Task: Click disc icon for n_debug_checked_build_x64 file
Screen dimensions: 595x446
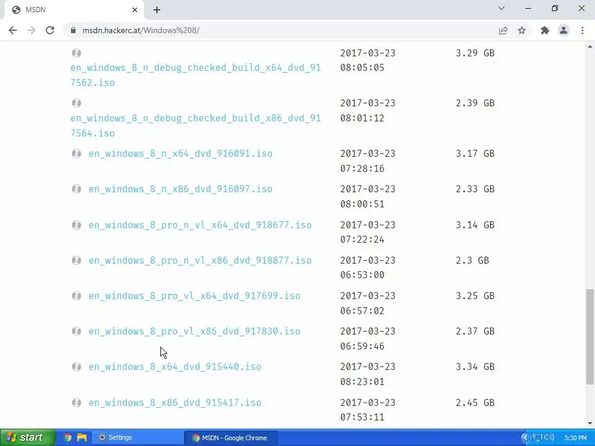Action: point(76,53)
